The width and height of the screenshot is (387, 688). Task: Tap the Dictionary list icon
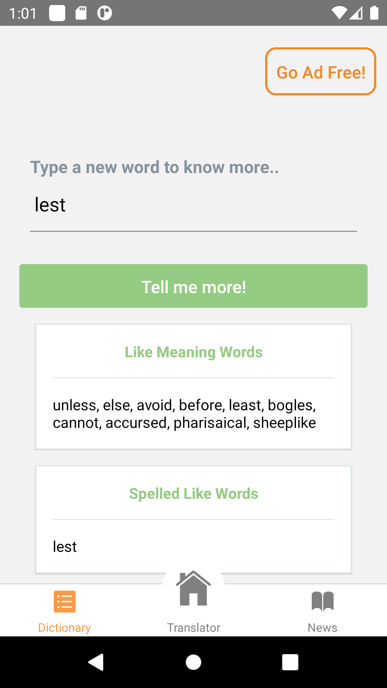click(64, 601)
